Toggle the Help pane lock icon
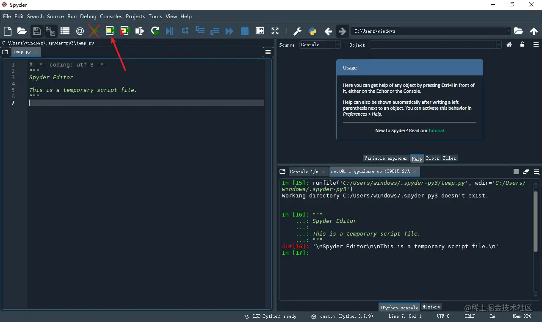The width and height of the screenshot is (542, 322). click(x=522, y=44)
